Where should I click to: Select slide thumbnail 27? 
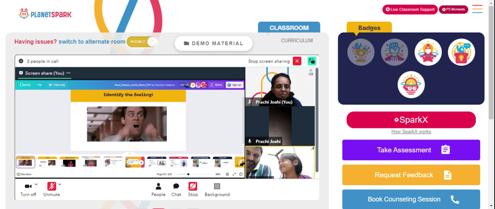click(135, 162)
